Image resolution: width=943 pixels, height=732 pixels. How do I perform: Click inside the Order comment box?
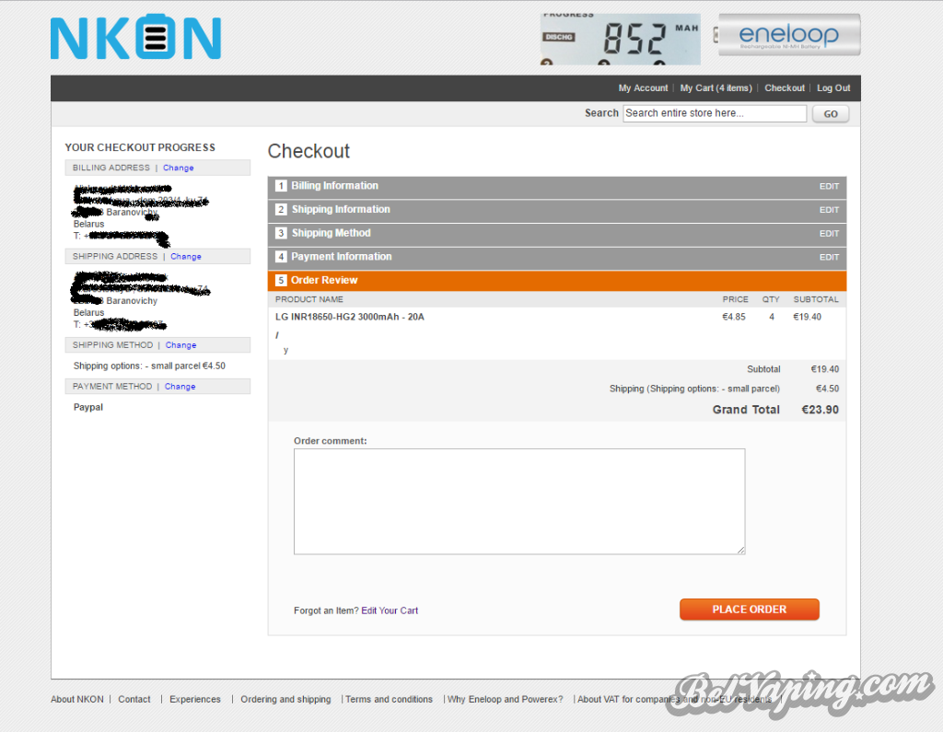(519, 502)
